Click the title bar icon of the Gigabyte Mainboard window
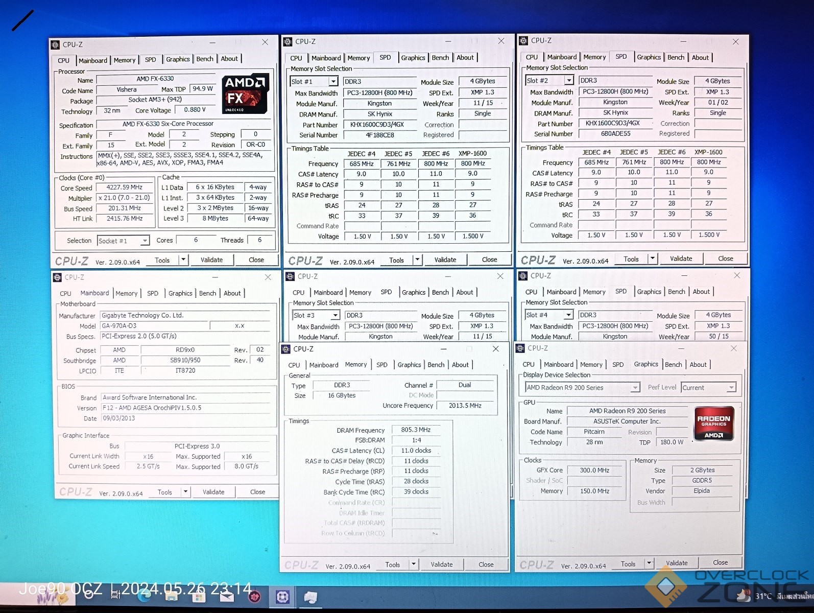 coord(57,277)
